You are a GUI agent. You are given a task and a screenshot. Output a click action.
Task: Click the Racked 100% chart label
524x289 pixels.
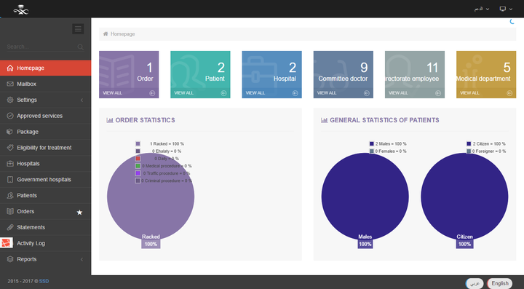151,240
